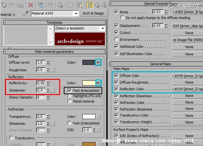Check Refraction Fast (interpolate)

pyautogui.click(x=70, y=123)
